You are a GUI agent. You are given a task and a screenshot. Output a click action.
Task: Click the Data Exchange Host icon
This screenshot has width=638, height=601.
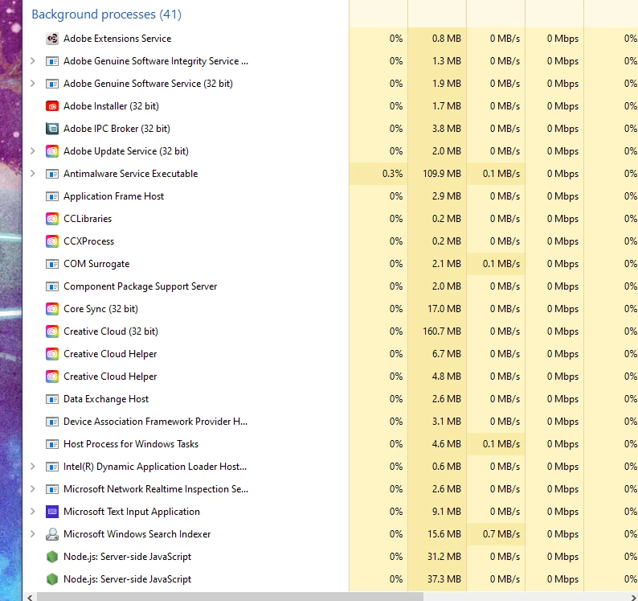tap(52, 399)
